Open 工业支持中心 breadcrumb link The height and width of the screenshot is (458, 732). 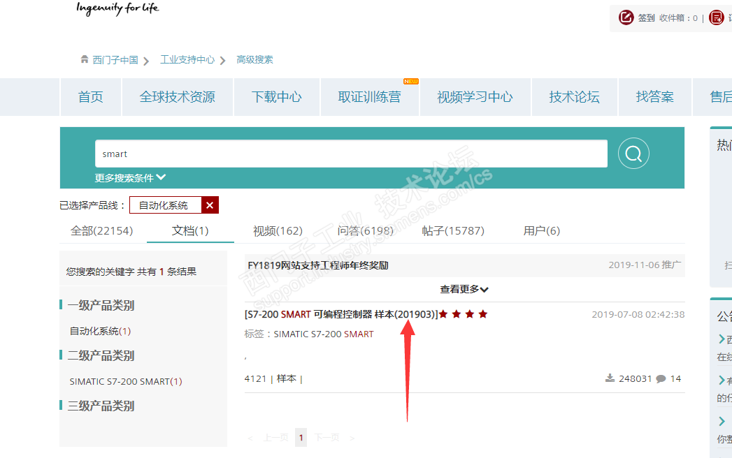coord(187,60)
